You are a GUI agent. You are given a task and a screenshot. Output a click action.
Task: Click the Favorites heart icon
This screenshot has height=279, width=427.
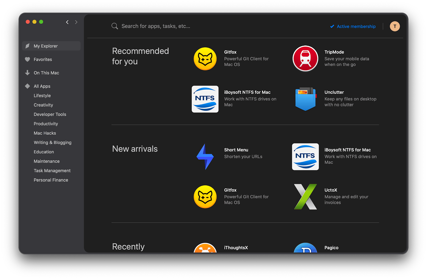click(27, 59)
